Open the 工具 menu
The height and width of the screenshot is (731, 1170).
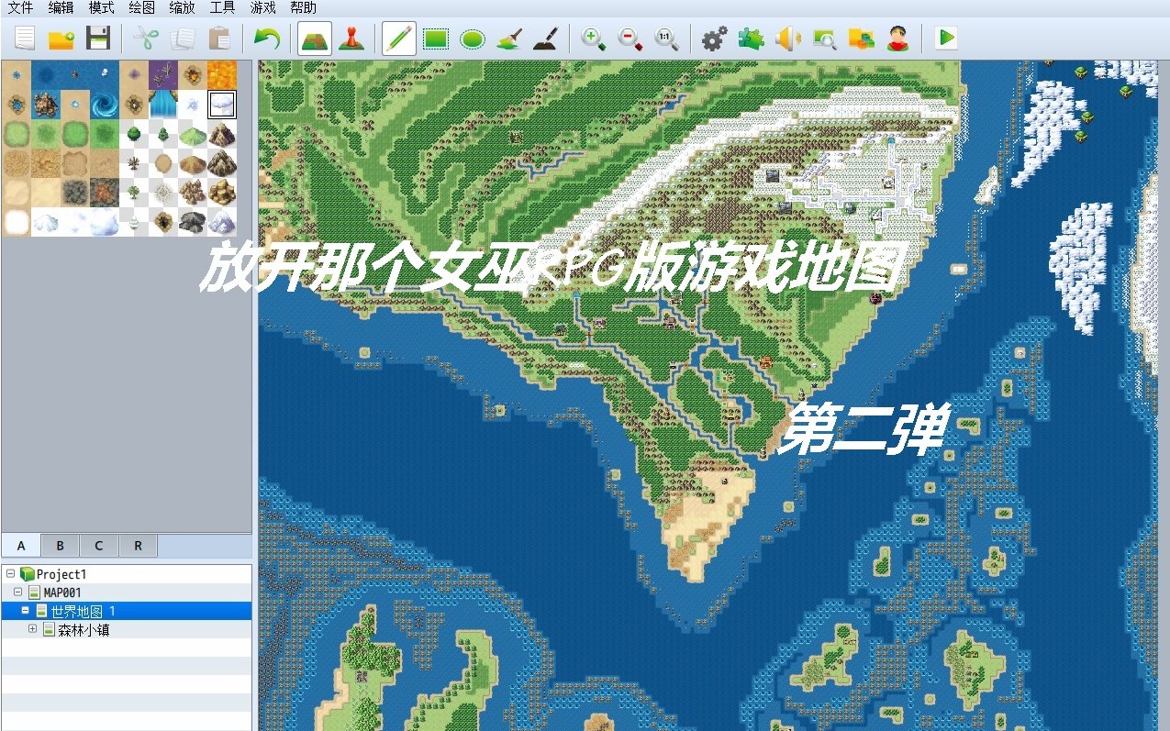222,8
